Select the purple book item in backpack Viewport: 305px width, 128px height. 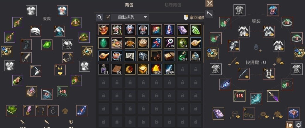click(182, 30)
